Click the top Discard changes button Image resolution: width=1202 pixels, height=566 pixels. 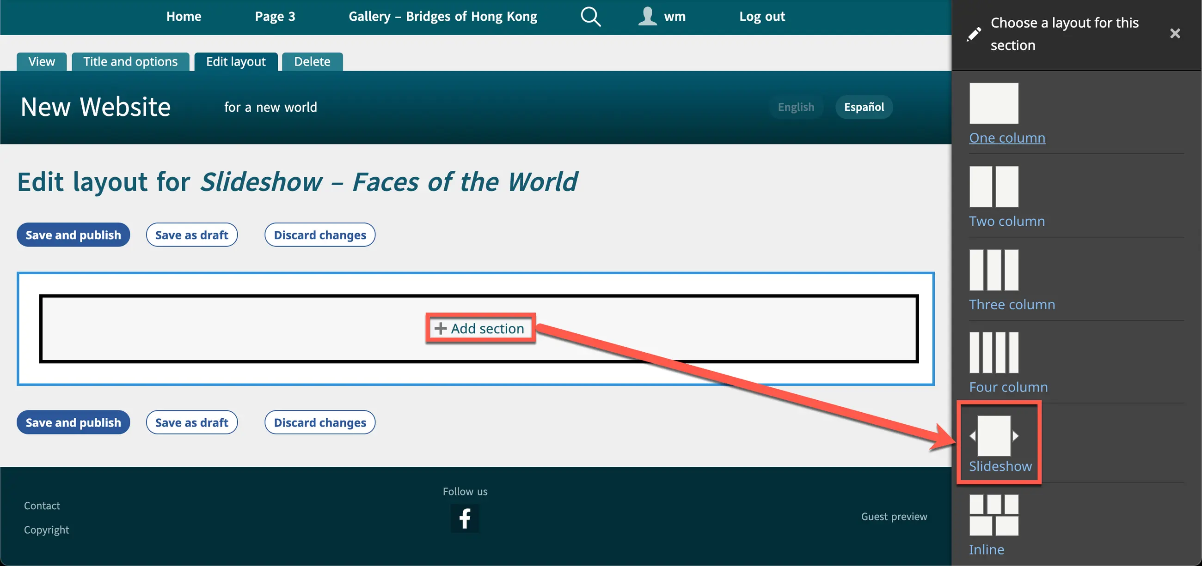[319, 235]
